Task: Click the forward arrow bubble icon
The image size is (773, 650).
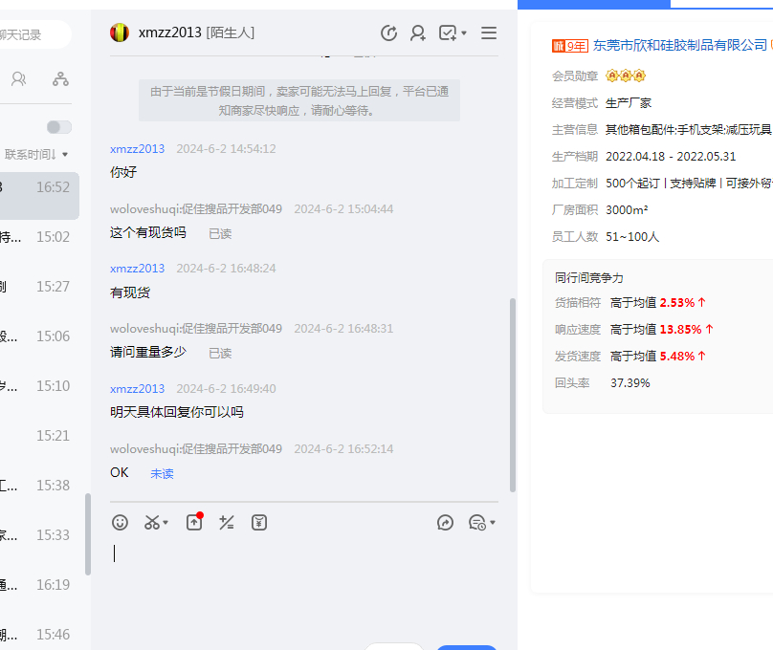Action: coord(445,523)
